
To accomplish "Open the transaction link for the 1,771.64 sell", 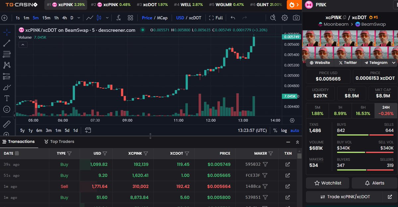I will tap(288, 186).
